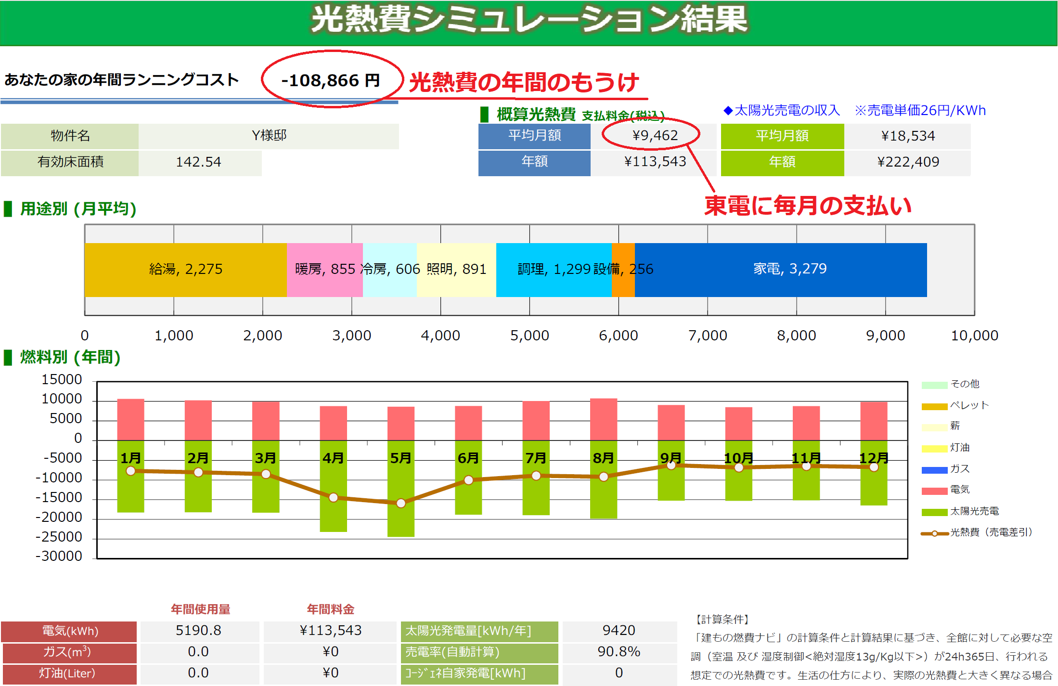Click the 9月 line data point
This screenshot has height=686, width=1058.
[x=671, y=465]
